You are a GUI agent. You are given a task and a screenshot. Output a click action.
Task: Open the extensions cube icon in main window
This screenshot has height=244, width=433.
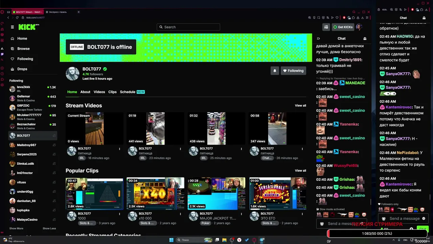coord(354,18)
